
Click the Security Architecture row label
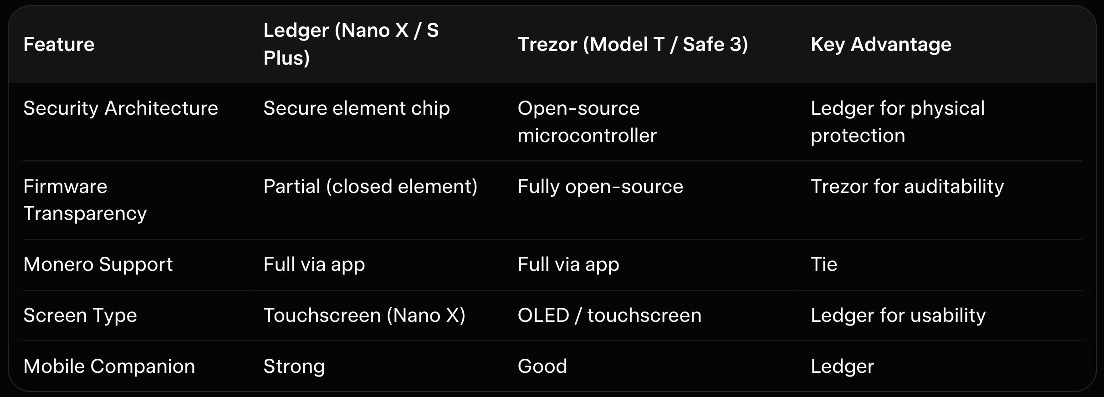click(x=121, y=108)
